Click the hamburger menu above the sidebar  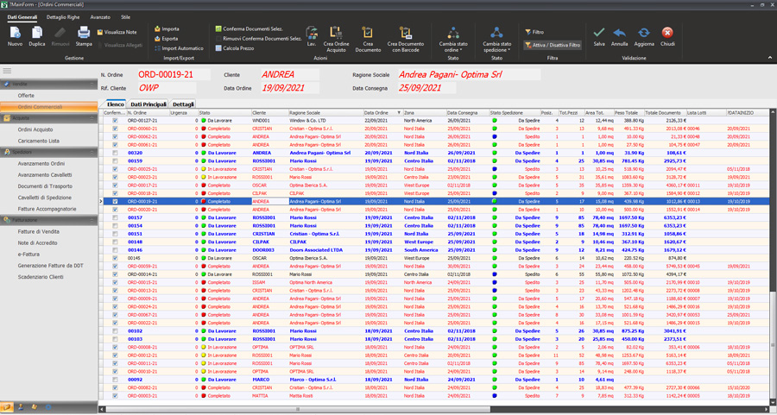(x=7, y=71)
